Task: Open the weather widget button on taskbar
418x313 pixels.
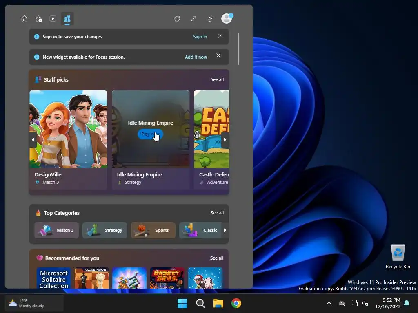Action: (34, 303)
